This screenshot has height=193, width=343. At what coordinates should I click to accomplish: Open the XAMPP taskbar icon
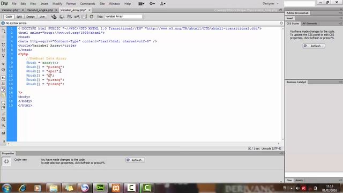(116, 188)
